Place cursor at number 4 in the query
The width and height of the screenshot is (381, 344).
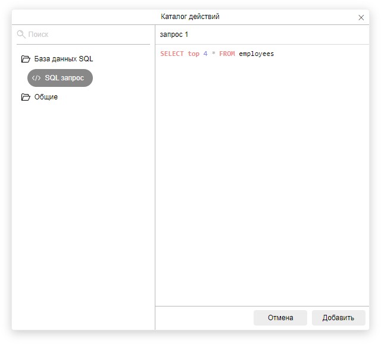pos(205,54)
